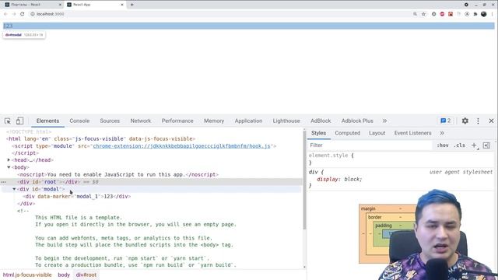Select html.js-focus-visible in the breadcrumb
498x280 pixels.
27,275
